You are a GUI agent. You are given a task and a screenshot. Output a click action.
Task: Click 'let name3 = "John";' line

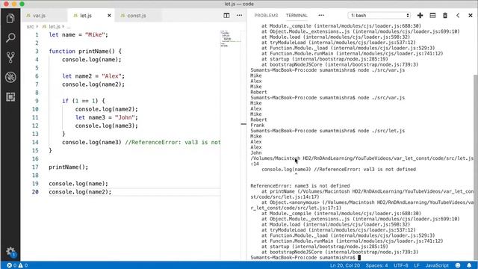coord(107,117)
